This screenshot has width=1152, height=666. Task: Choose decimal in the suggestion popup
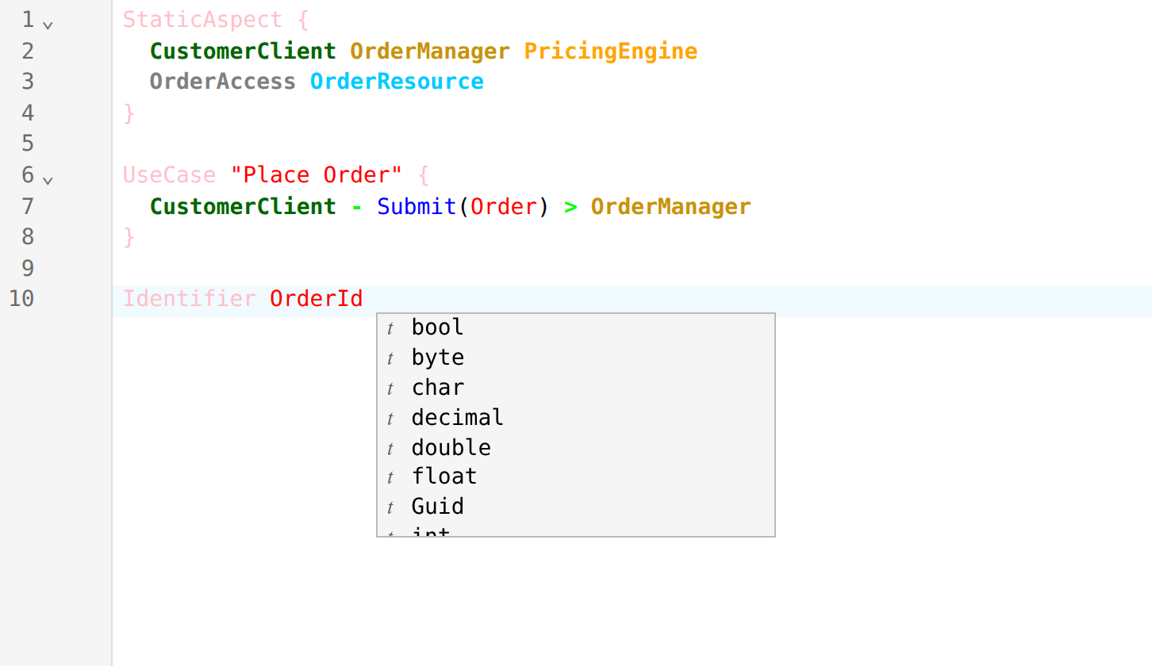click(x=576, y=417)
